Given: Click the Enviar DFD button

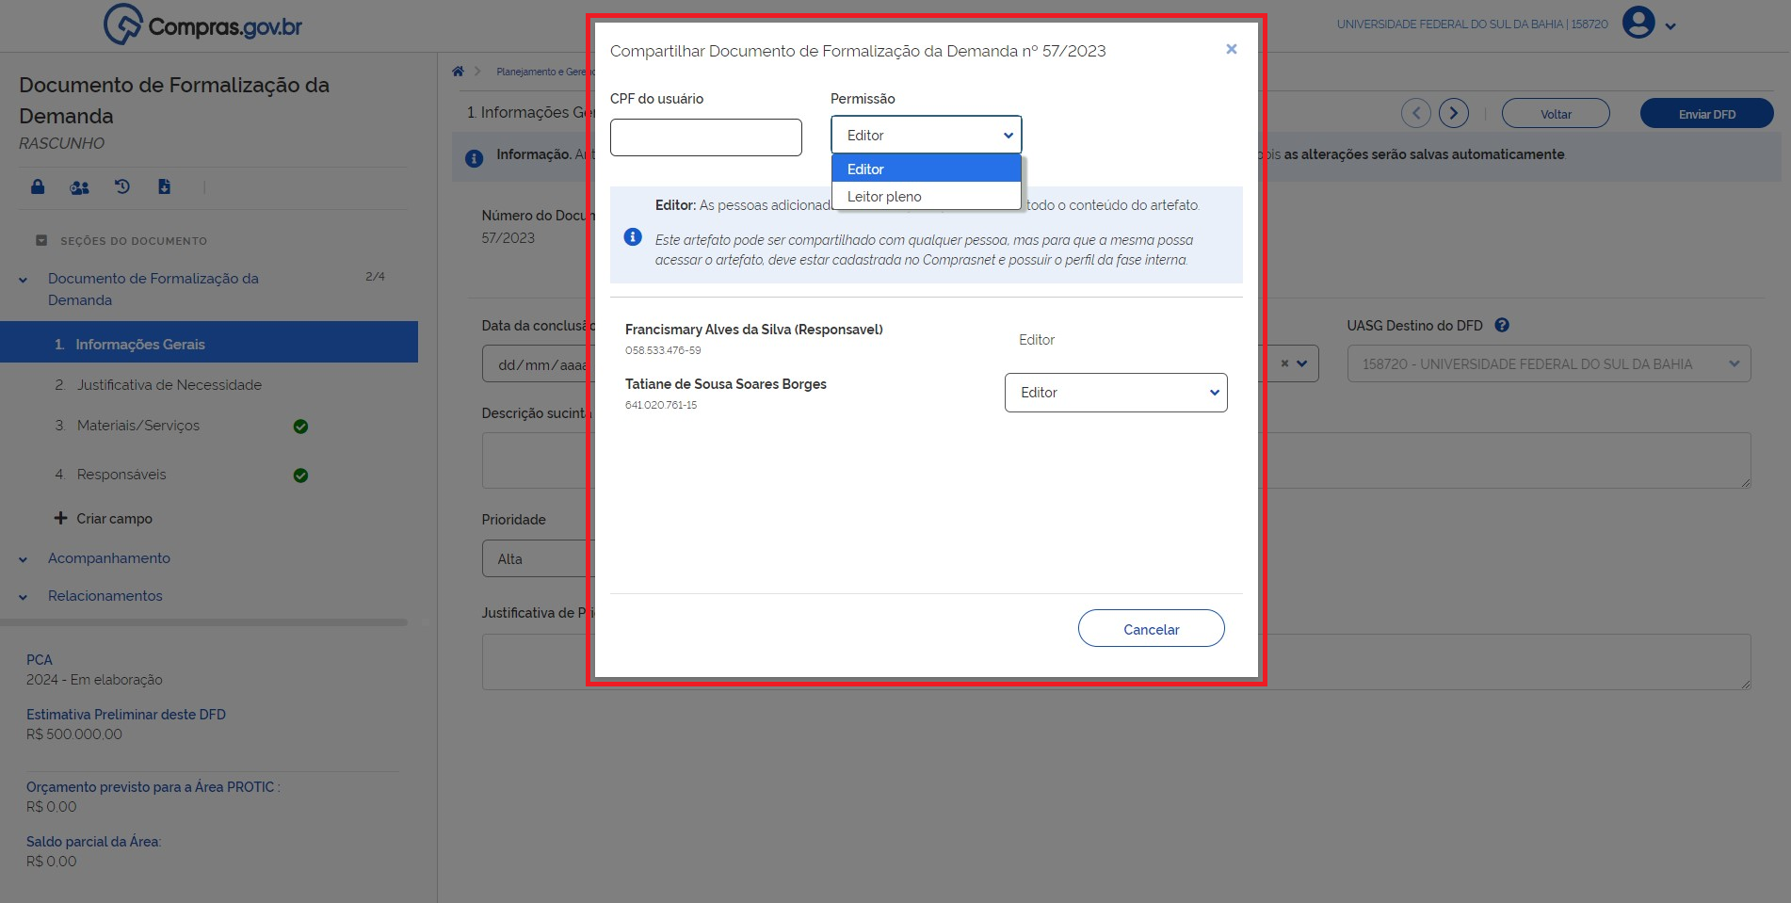Looking at the screenshot, I should 1705,114.
